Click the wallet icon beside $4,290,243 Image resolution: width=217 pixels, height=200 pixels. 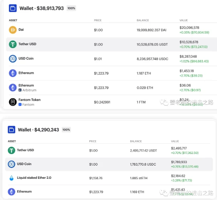pyautogui.click(x=12, y=129)
